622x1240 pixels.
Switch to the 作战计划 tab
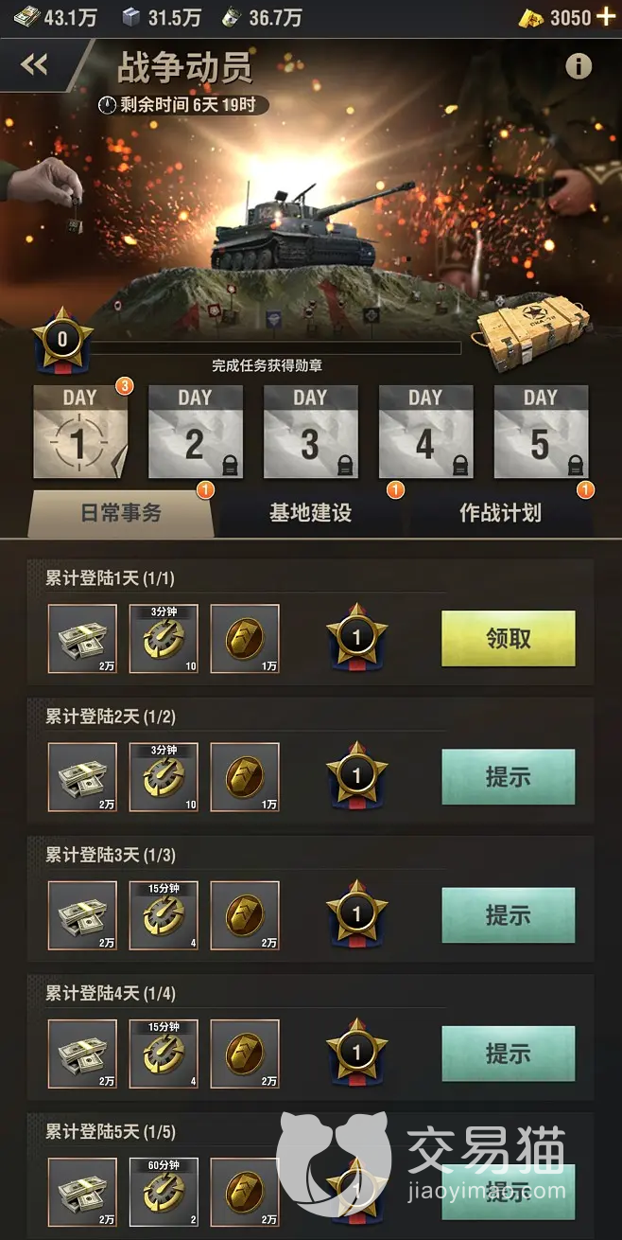point(500,513)
